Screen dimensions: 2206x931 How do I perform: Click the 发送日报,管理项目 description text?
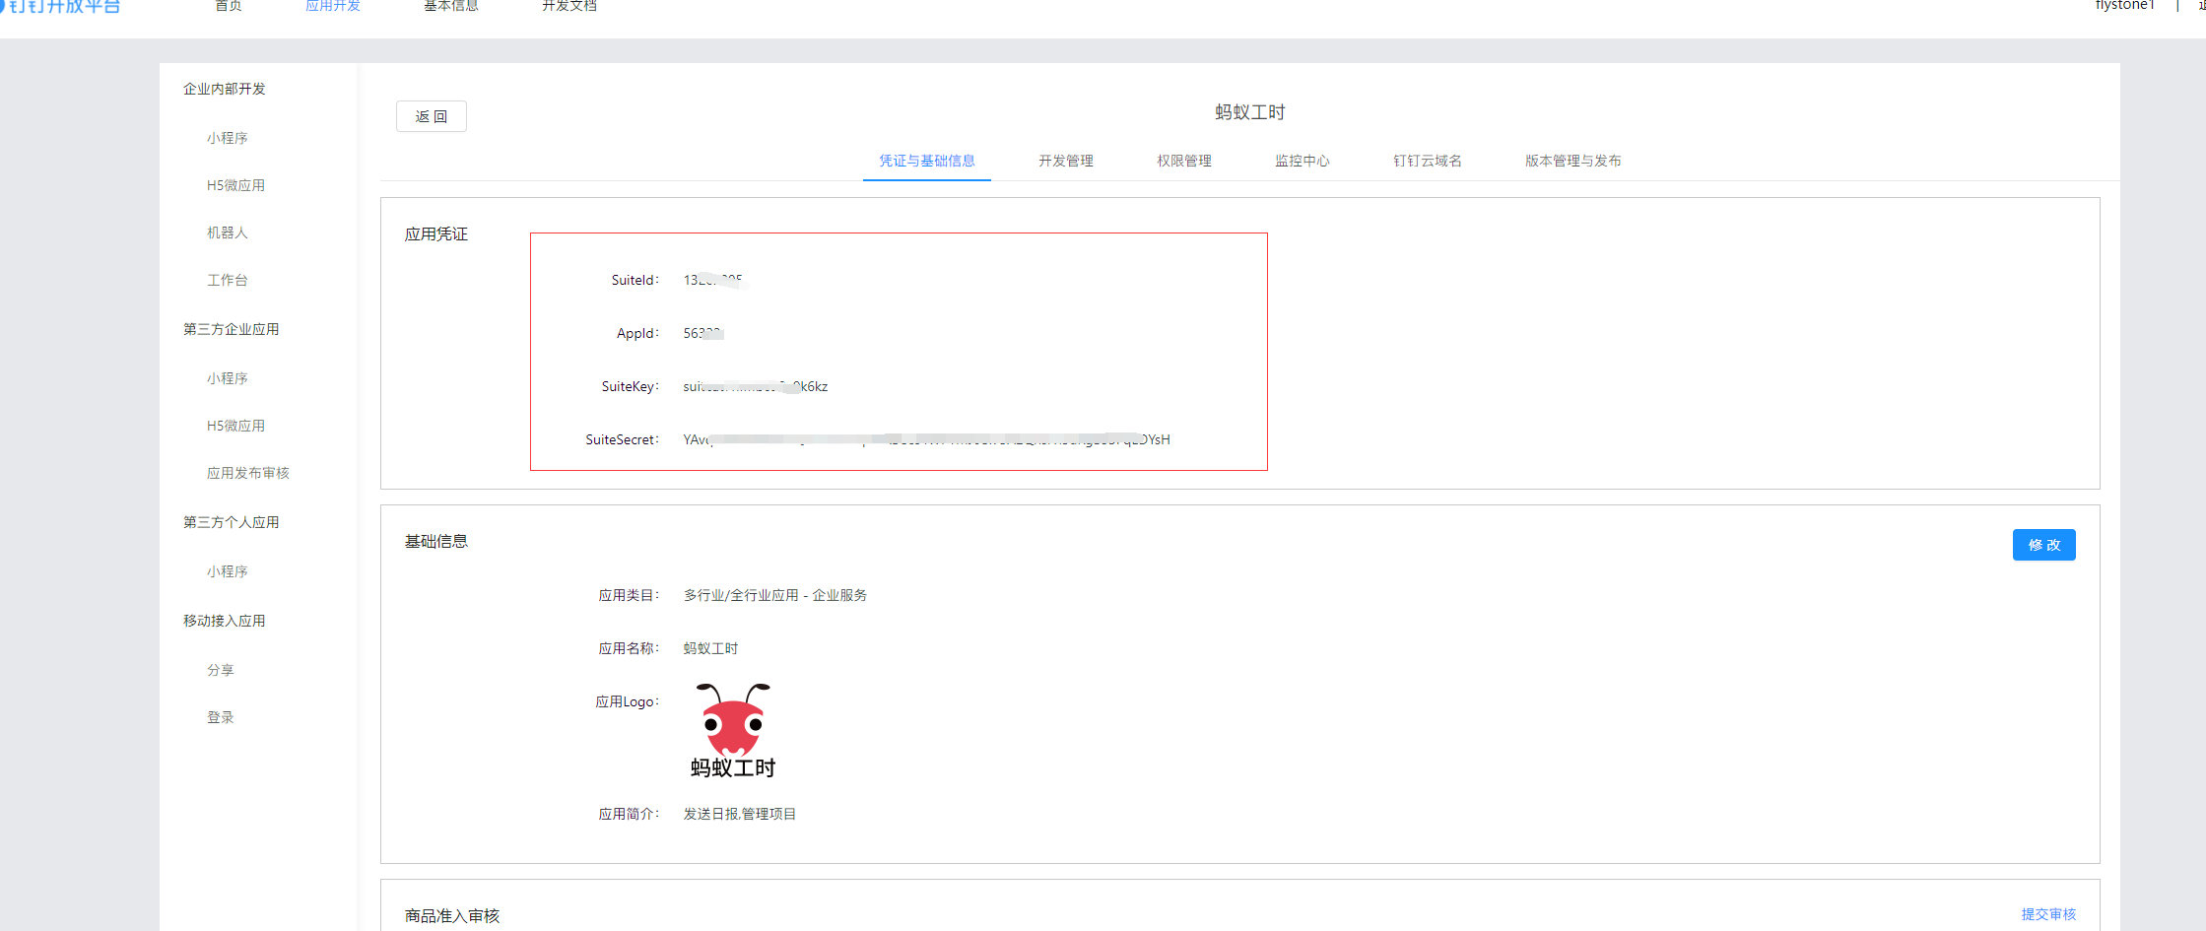[x=740, y=814]
